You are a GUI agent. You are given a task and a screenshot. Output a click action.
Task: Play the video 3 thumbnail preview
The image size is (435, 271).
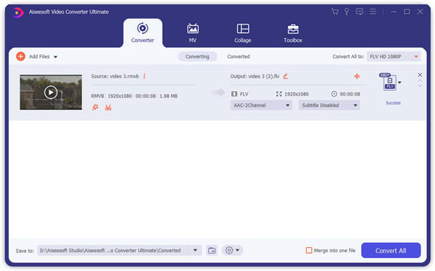[x=51, y=92]
